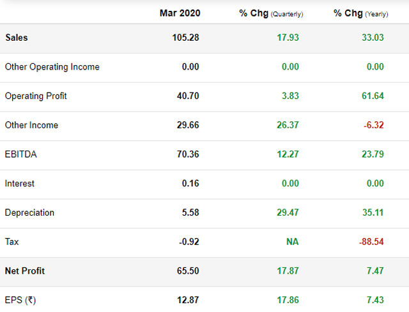Select the % Chg (Yearly) column header
Image resolution: width=409 pixels, height=312 pixels.
pyautogui.click(x=360, y=13)
